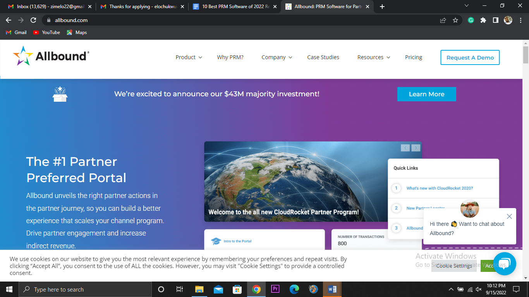Open the Why PRM? menu item
The width and height of the screenshot is (529, 297).
(x=230, y=57)
